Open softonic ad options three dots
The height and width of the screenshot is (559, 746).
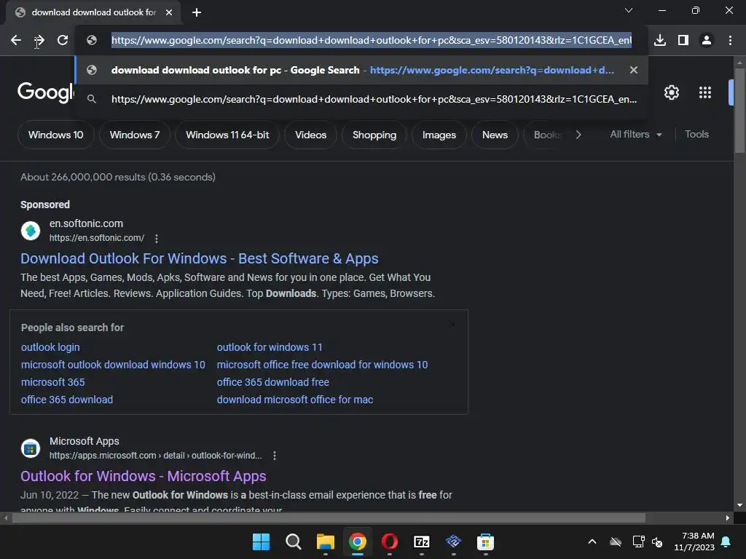click(x=157, y=239)
